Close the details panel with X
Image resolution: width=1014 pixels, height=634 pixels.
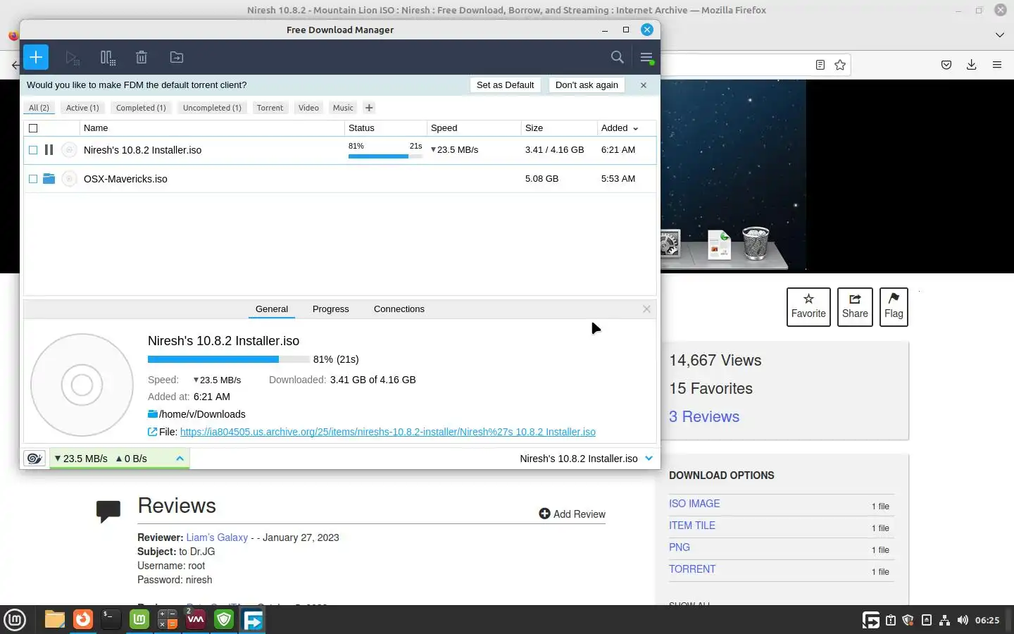[646, 309]
